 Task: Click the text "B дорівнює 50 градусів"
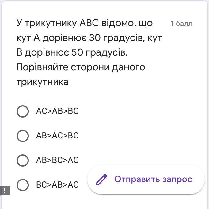72,52
